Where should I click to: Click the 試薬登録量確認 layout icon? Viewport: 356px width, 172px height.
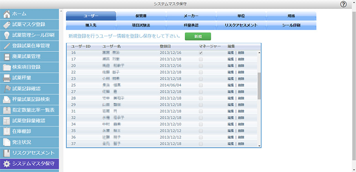7,121
